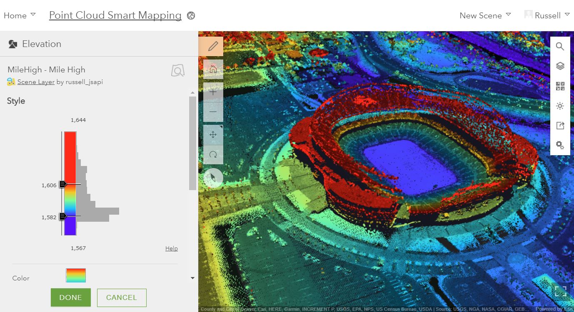574x312 pixels.
Task: Click the minimum value 1,567
Action: point(78,248)
